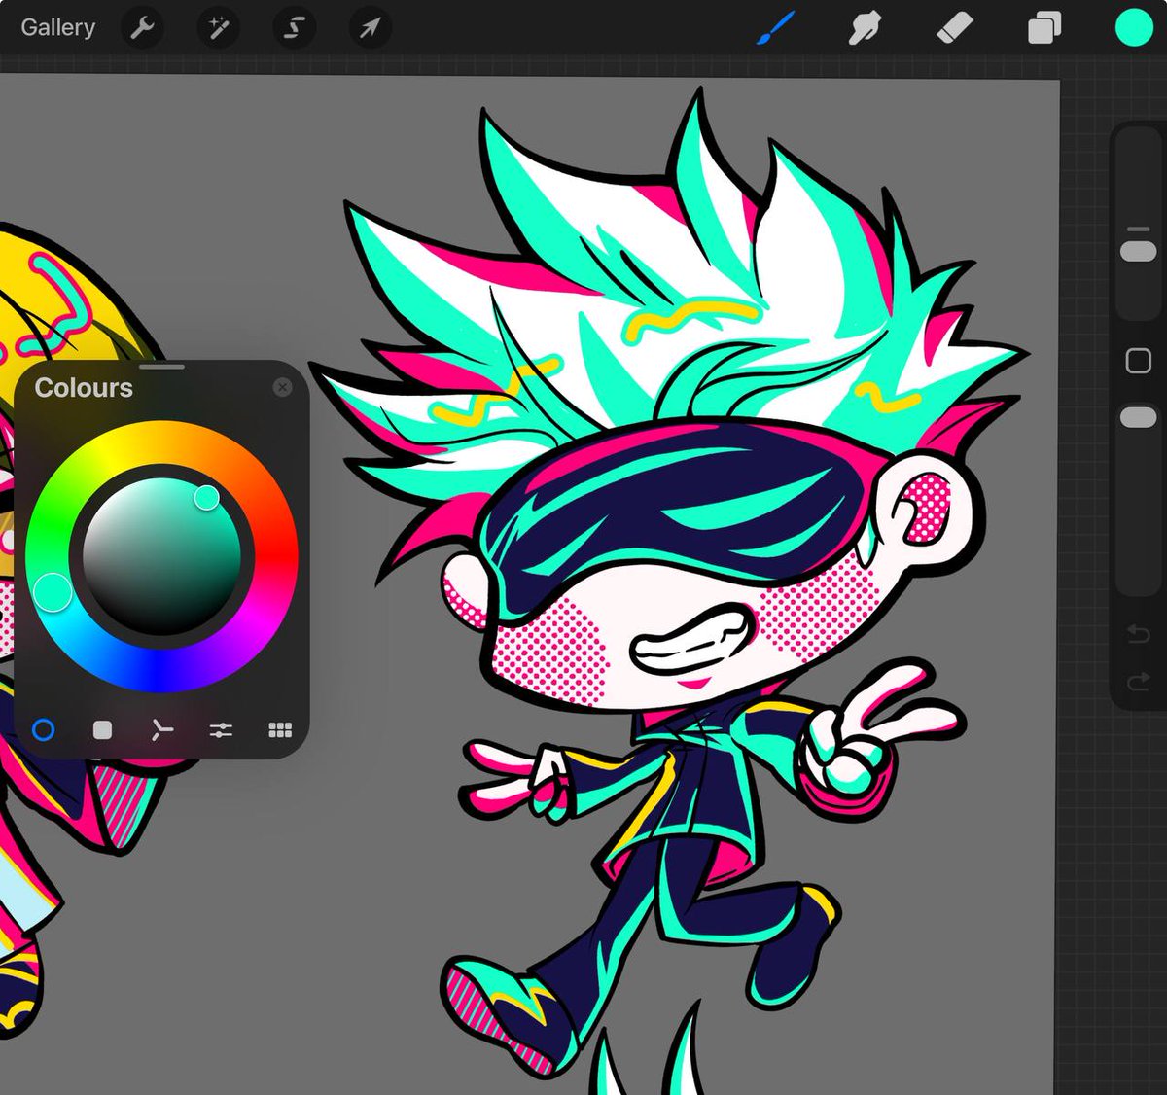Select the Paintbrush tool

[774, 27]
